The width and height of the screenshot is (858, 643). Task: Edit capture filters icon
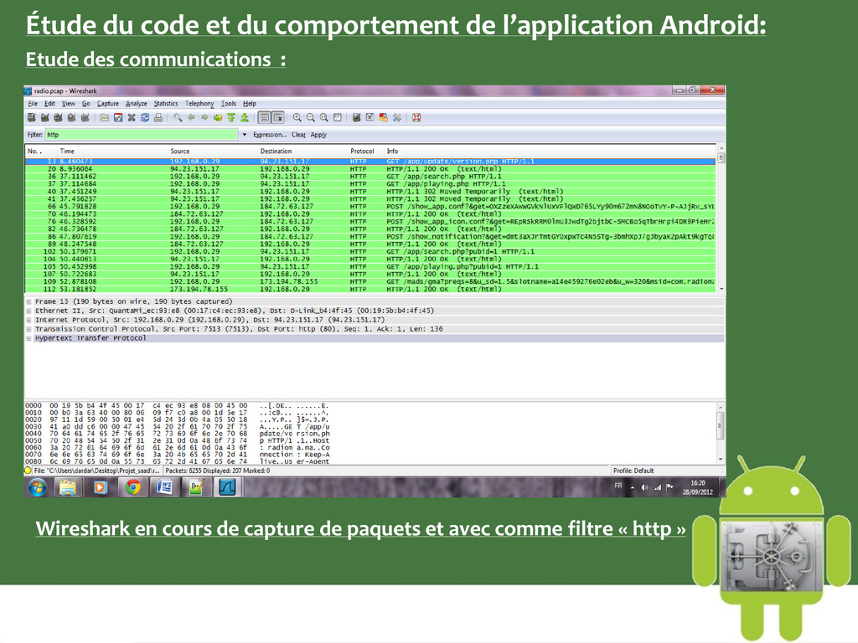click(357, 117)
